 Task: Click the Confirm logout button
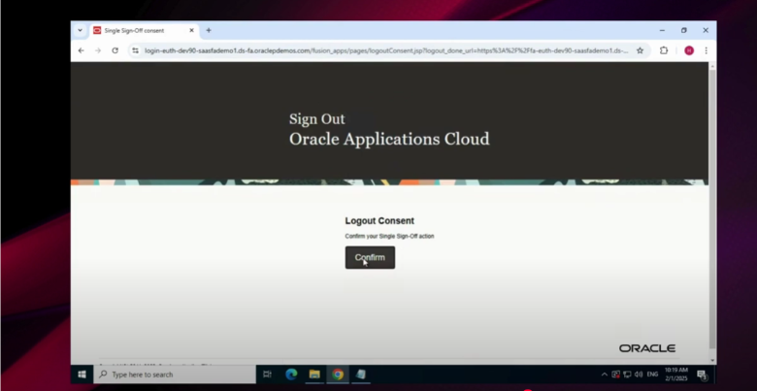click(370, 257)
